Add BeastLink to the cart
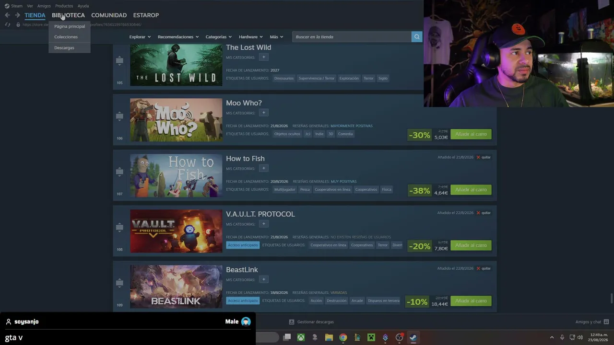 click(x=471, y=301)
